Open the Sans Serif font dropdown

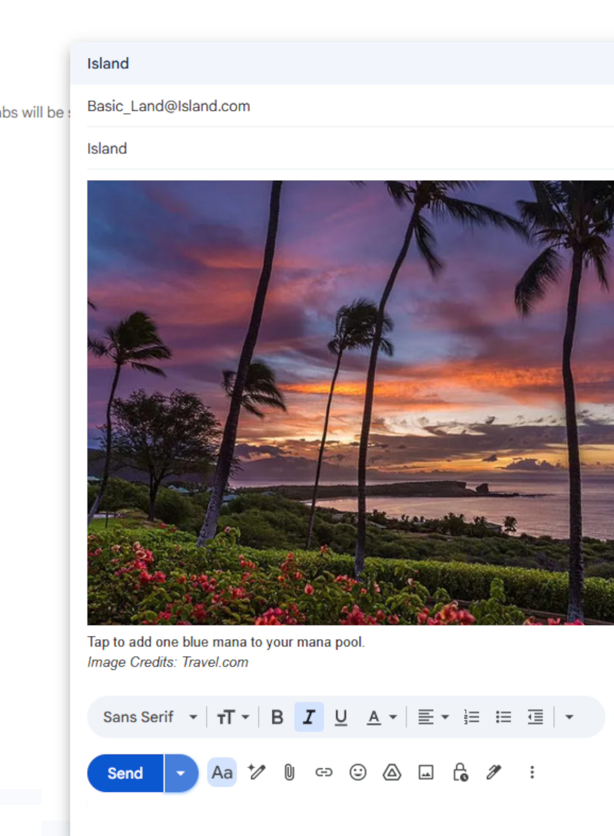[150, 717]
